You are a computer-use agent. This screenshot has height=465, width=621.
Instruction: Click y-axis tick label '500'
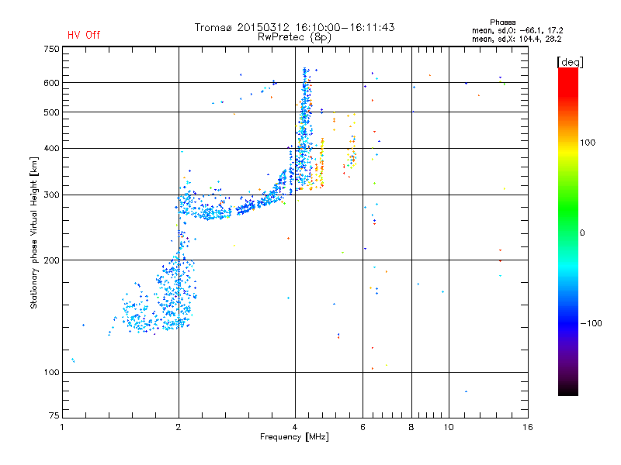(x=51, y=112)
